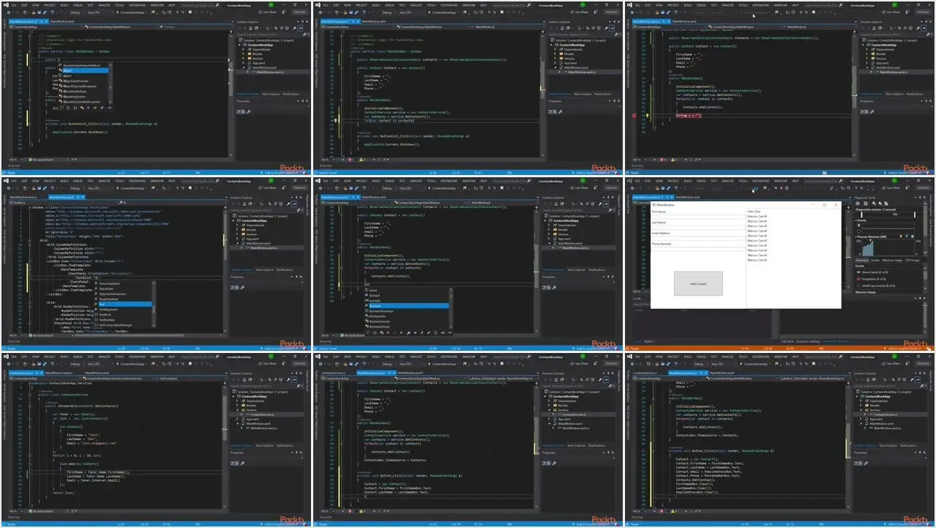
Task: Click the diagnostics session timeline right handle
Action: (x=915, y=215)
